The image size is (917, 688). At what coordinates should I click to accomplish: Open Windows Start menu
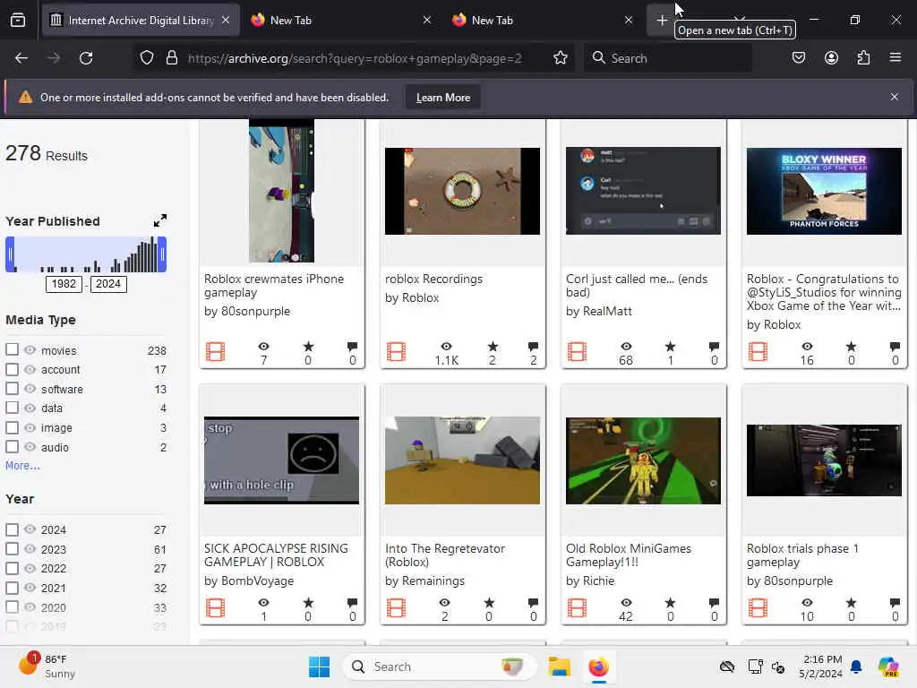(x=320, y=666)
